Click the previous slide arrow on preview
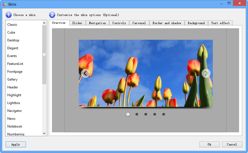This screenshot has width=248, height=153. click(85, 73)
